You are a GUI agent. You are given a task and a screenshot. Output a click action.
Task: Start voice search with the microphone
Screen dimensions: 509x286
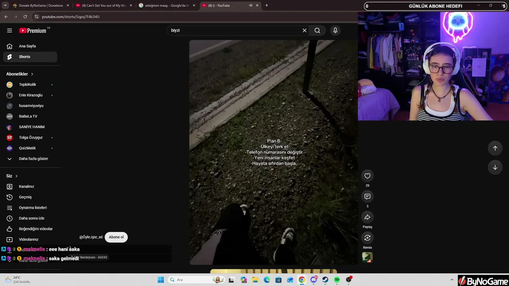tap(335, 31)
